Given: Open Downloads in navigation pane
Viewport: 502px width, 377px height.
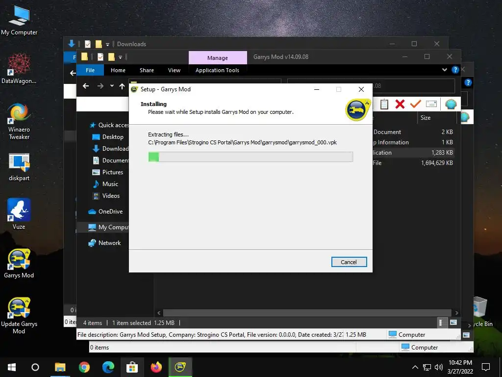Looking at the screenshot, I should pyautogui.click(x=110, y=149).
